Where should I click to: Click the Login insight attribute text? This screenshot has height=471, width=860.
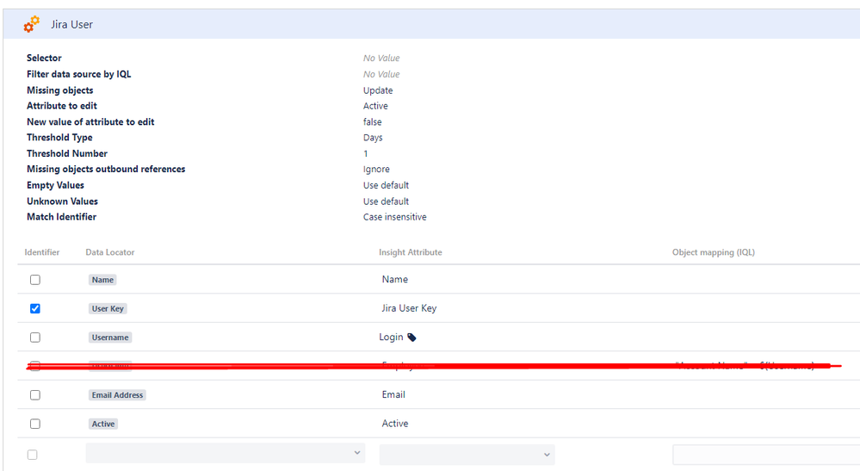pos(391,337)
